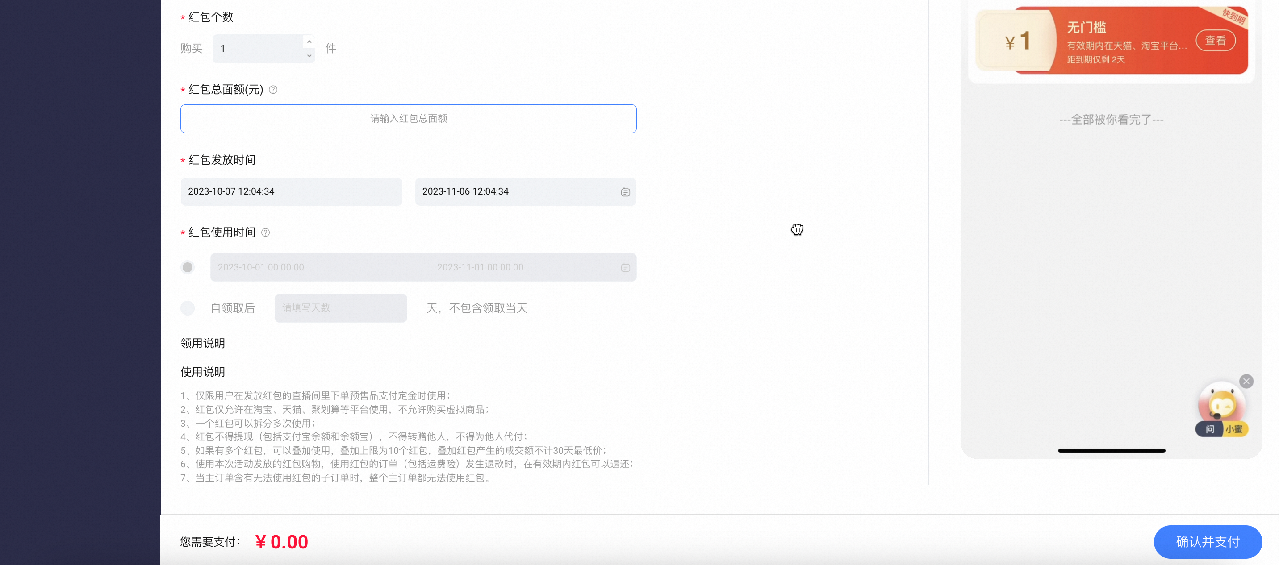This screenshot has height=565, width=1279.
Task: Click the 红包发放时间 label
Action: [x=222, y=160]
